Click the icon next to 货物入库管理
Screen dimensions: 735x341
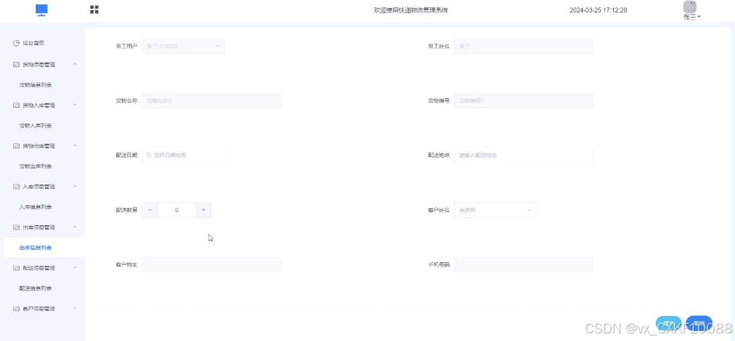[16, 105]
